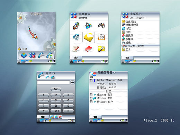Tap the * key on the dialer
The width and height of the screenshot is (180, 135).
pyautogui.click(x=44, y=111)
